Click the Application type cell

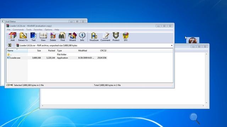pos(62,58)
